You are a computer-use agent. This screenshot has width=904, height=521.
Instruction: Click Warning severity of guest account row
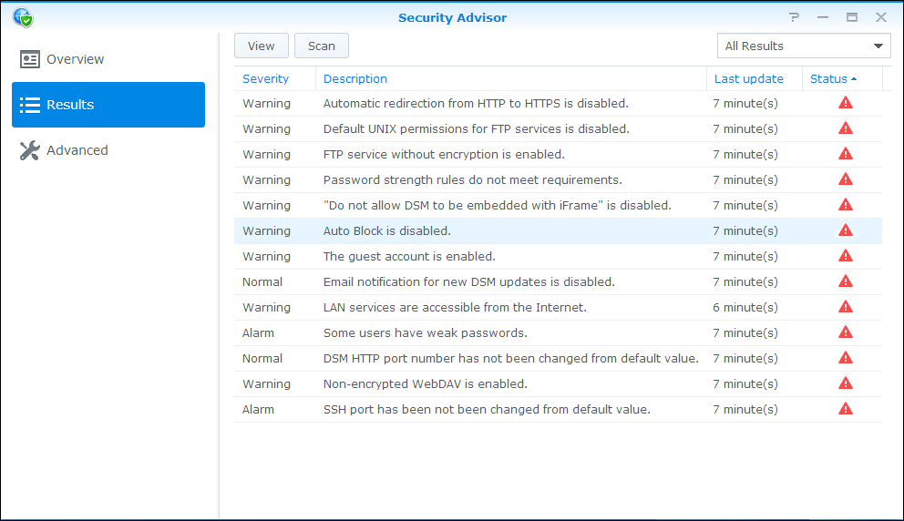266,257
